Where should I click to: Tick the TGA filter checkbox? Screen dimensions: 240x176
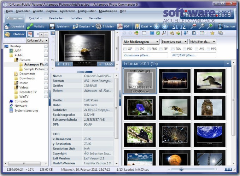172,49
